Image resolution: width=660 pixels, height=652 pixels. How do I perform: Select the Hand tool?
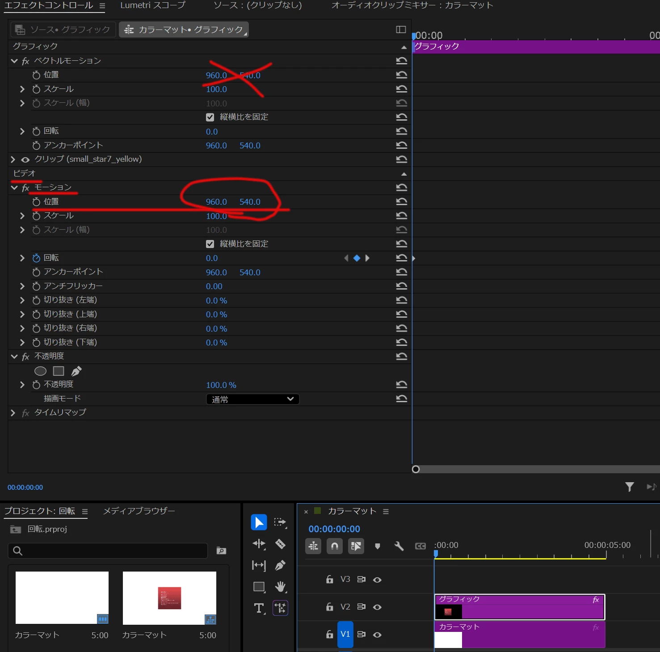tap(280, 587)
